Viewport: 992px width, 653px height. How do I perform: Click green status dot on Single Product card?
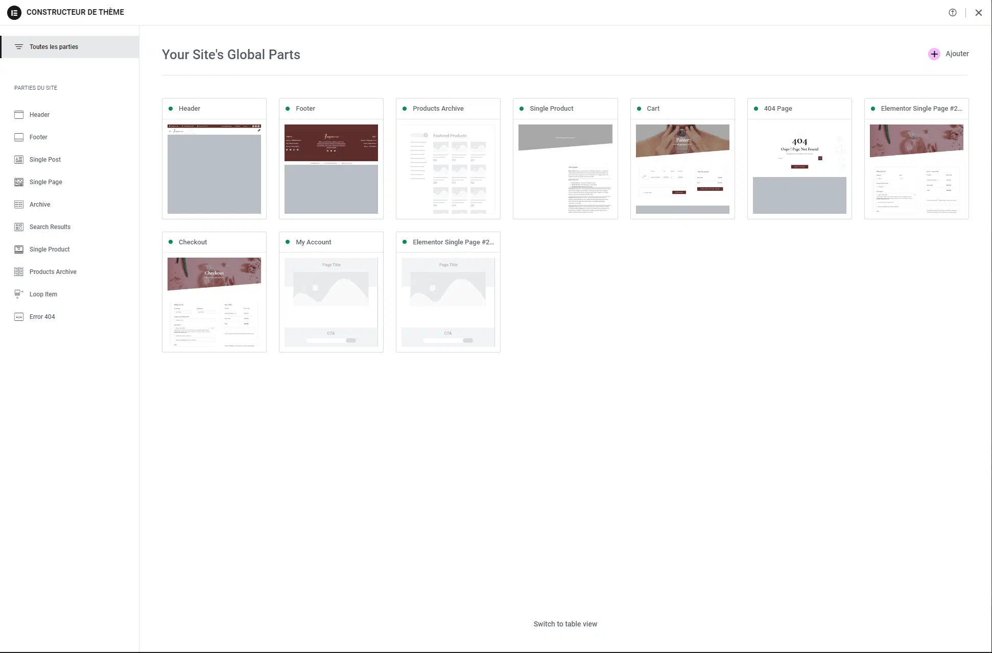point(522,109)
